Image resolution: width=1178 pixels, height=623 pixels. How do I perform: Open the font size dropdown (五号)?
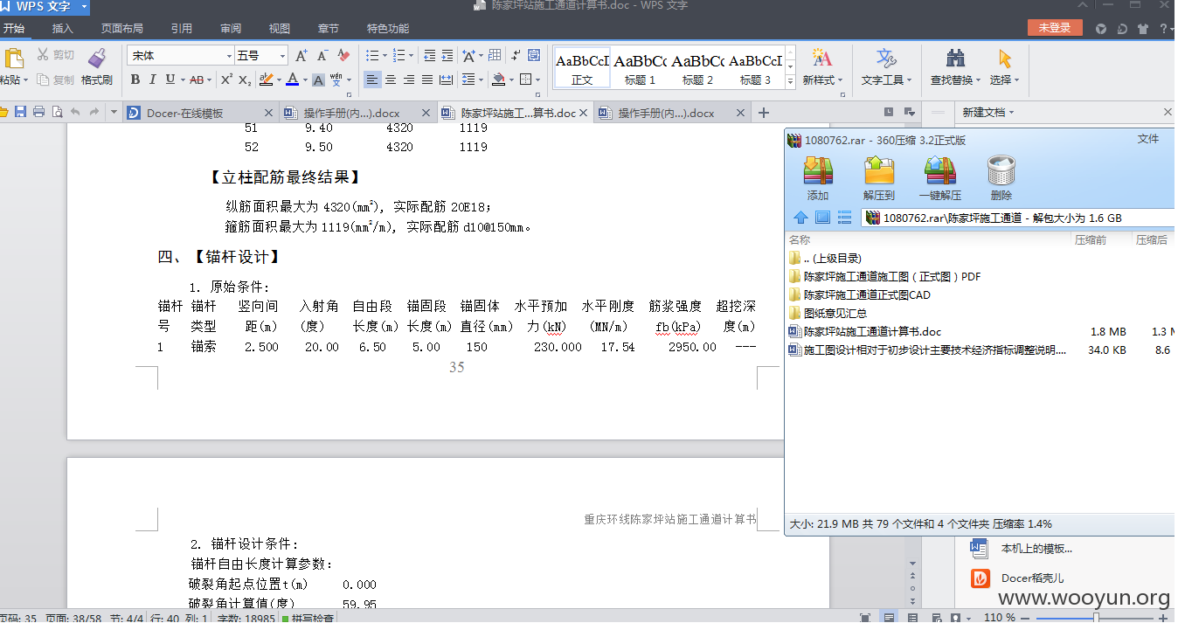[282, 56]
